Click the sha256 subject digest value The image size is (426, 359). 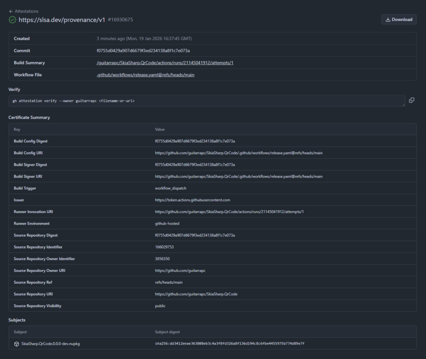click(x=230, y=343)
